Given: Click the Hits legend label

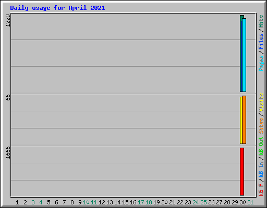Looking at the screenshot, I should coord(261,21).
